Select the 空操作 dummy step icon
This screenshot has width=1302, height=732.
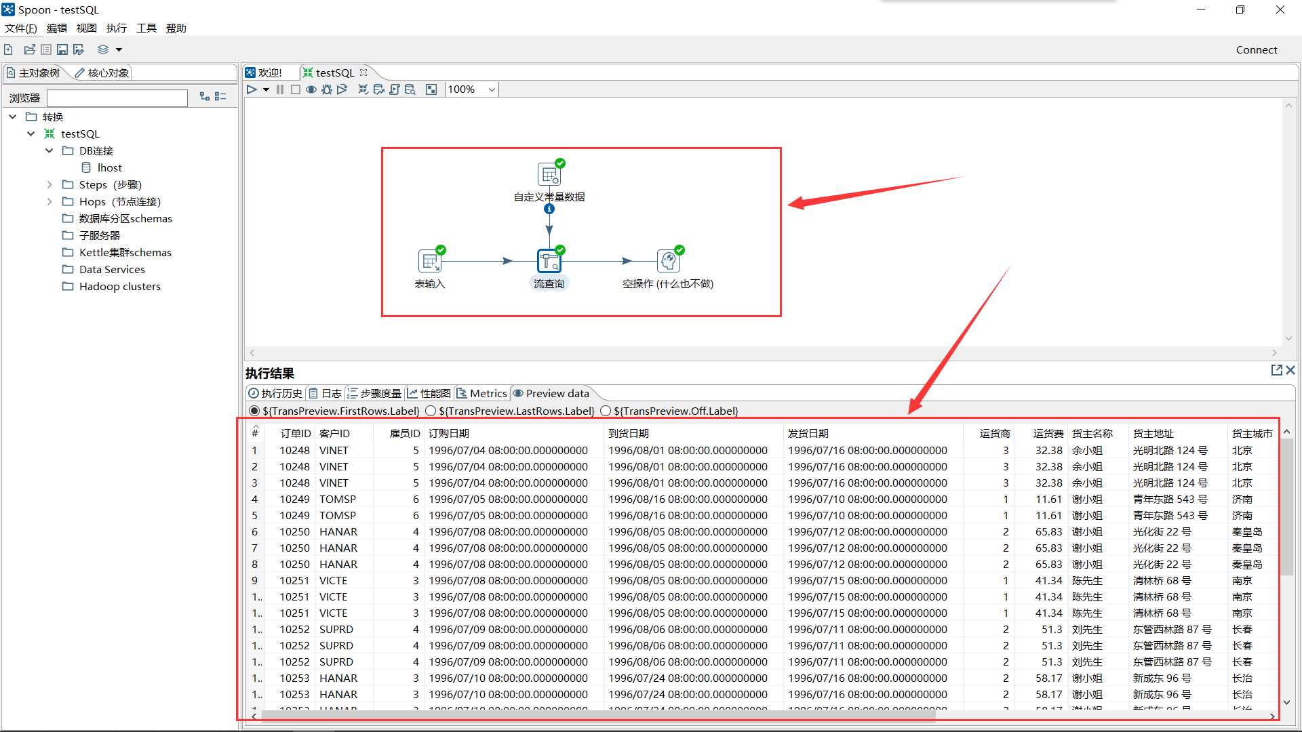(x=668, y=261)
